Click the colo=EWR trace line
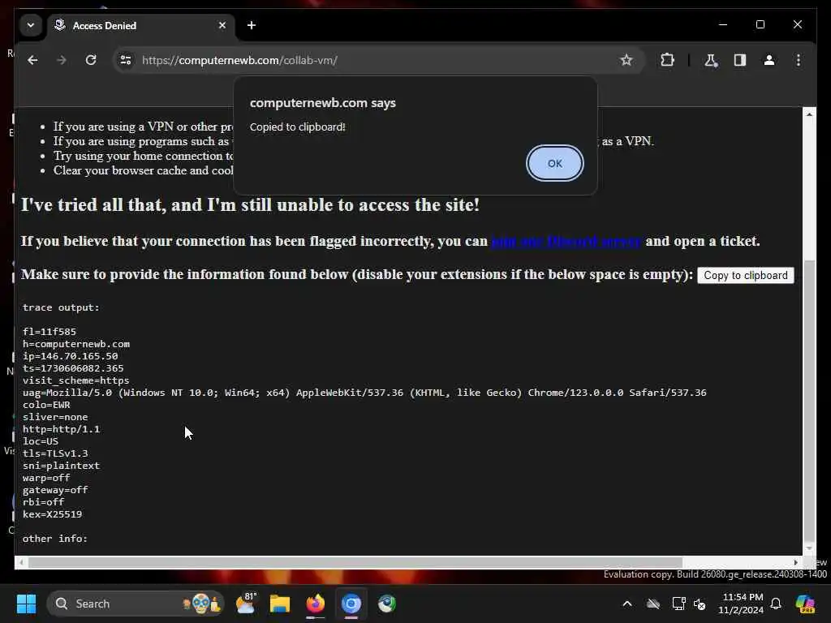 coord(46,405)
